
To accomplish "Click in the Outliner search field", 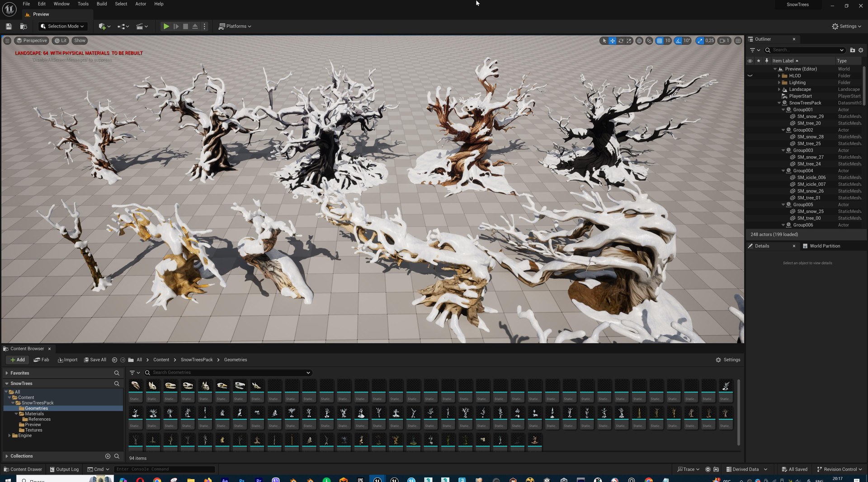I will click(x=805, y=50).
